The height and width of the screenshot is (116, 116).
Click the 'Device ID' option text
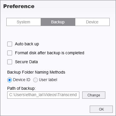pyautogui.click(x=22, y=80)
